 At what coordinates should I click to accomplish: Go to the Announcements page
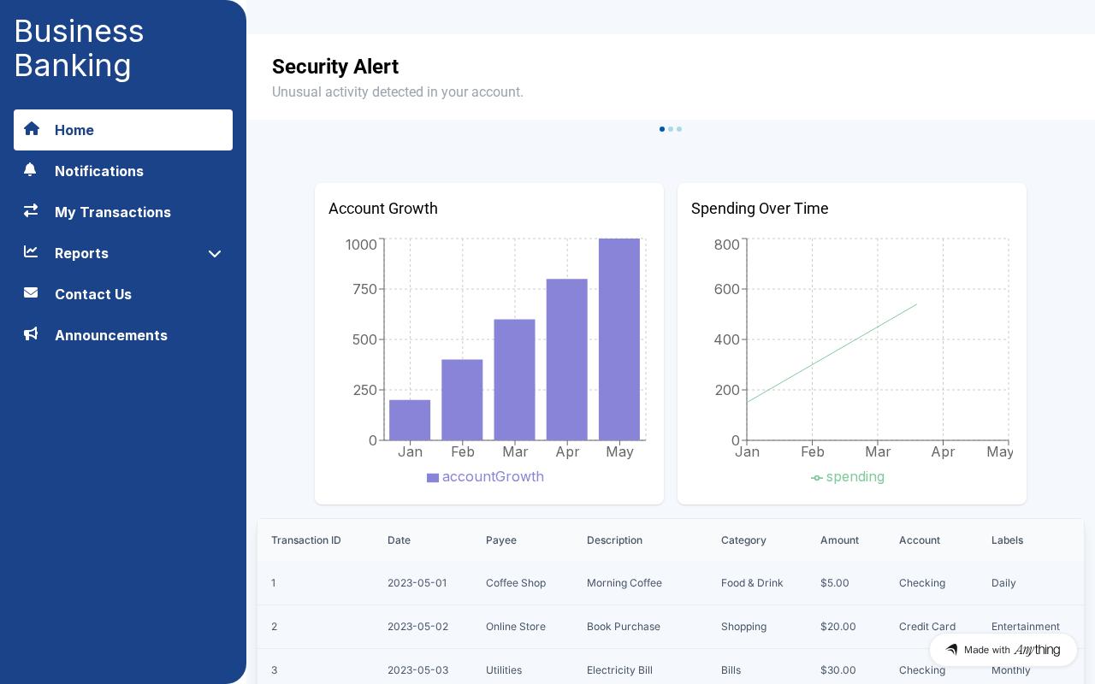point(111,335)
